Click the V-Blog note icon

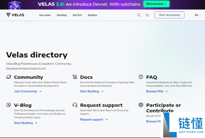tap(9, 105)
